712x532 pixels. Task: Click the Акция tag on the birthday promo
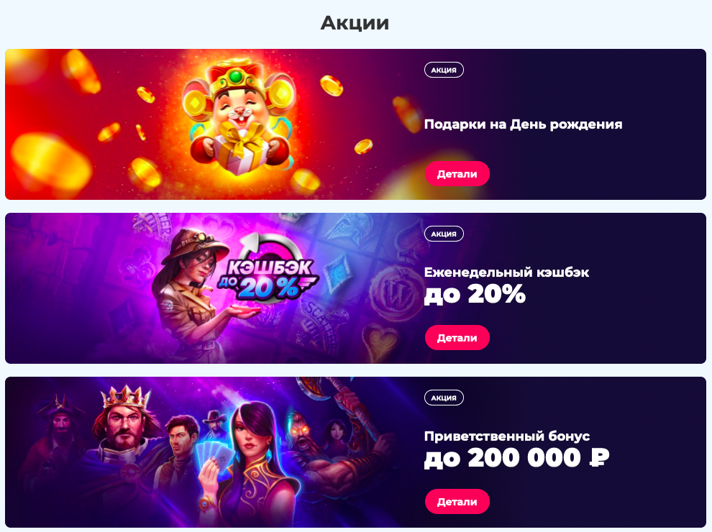click(x=444, y=70)
